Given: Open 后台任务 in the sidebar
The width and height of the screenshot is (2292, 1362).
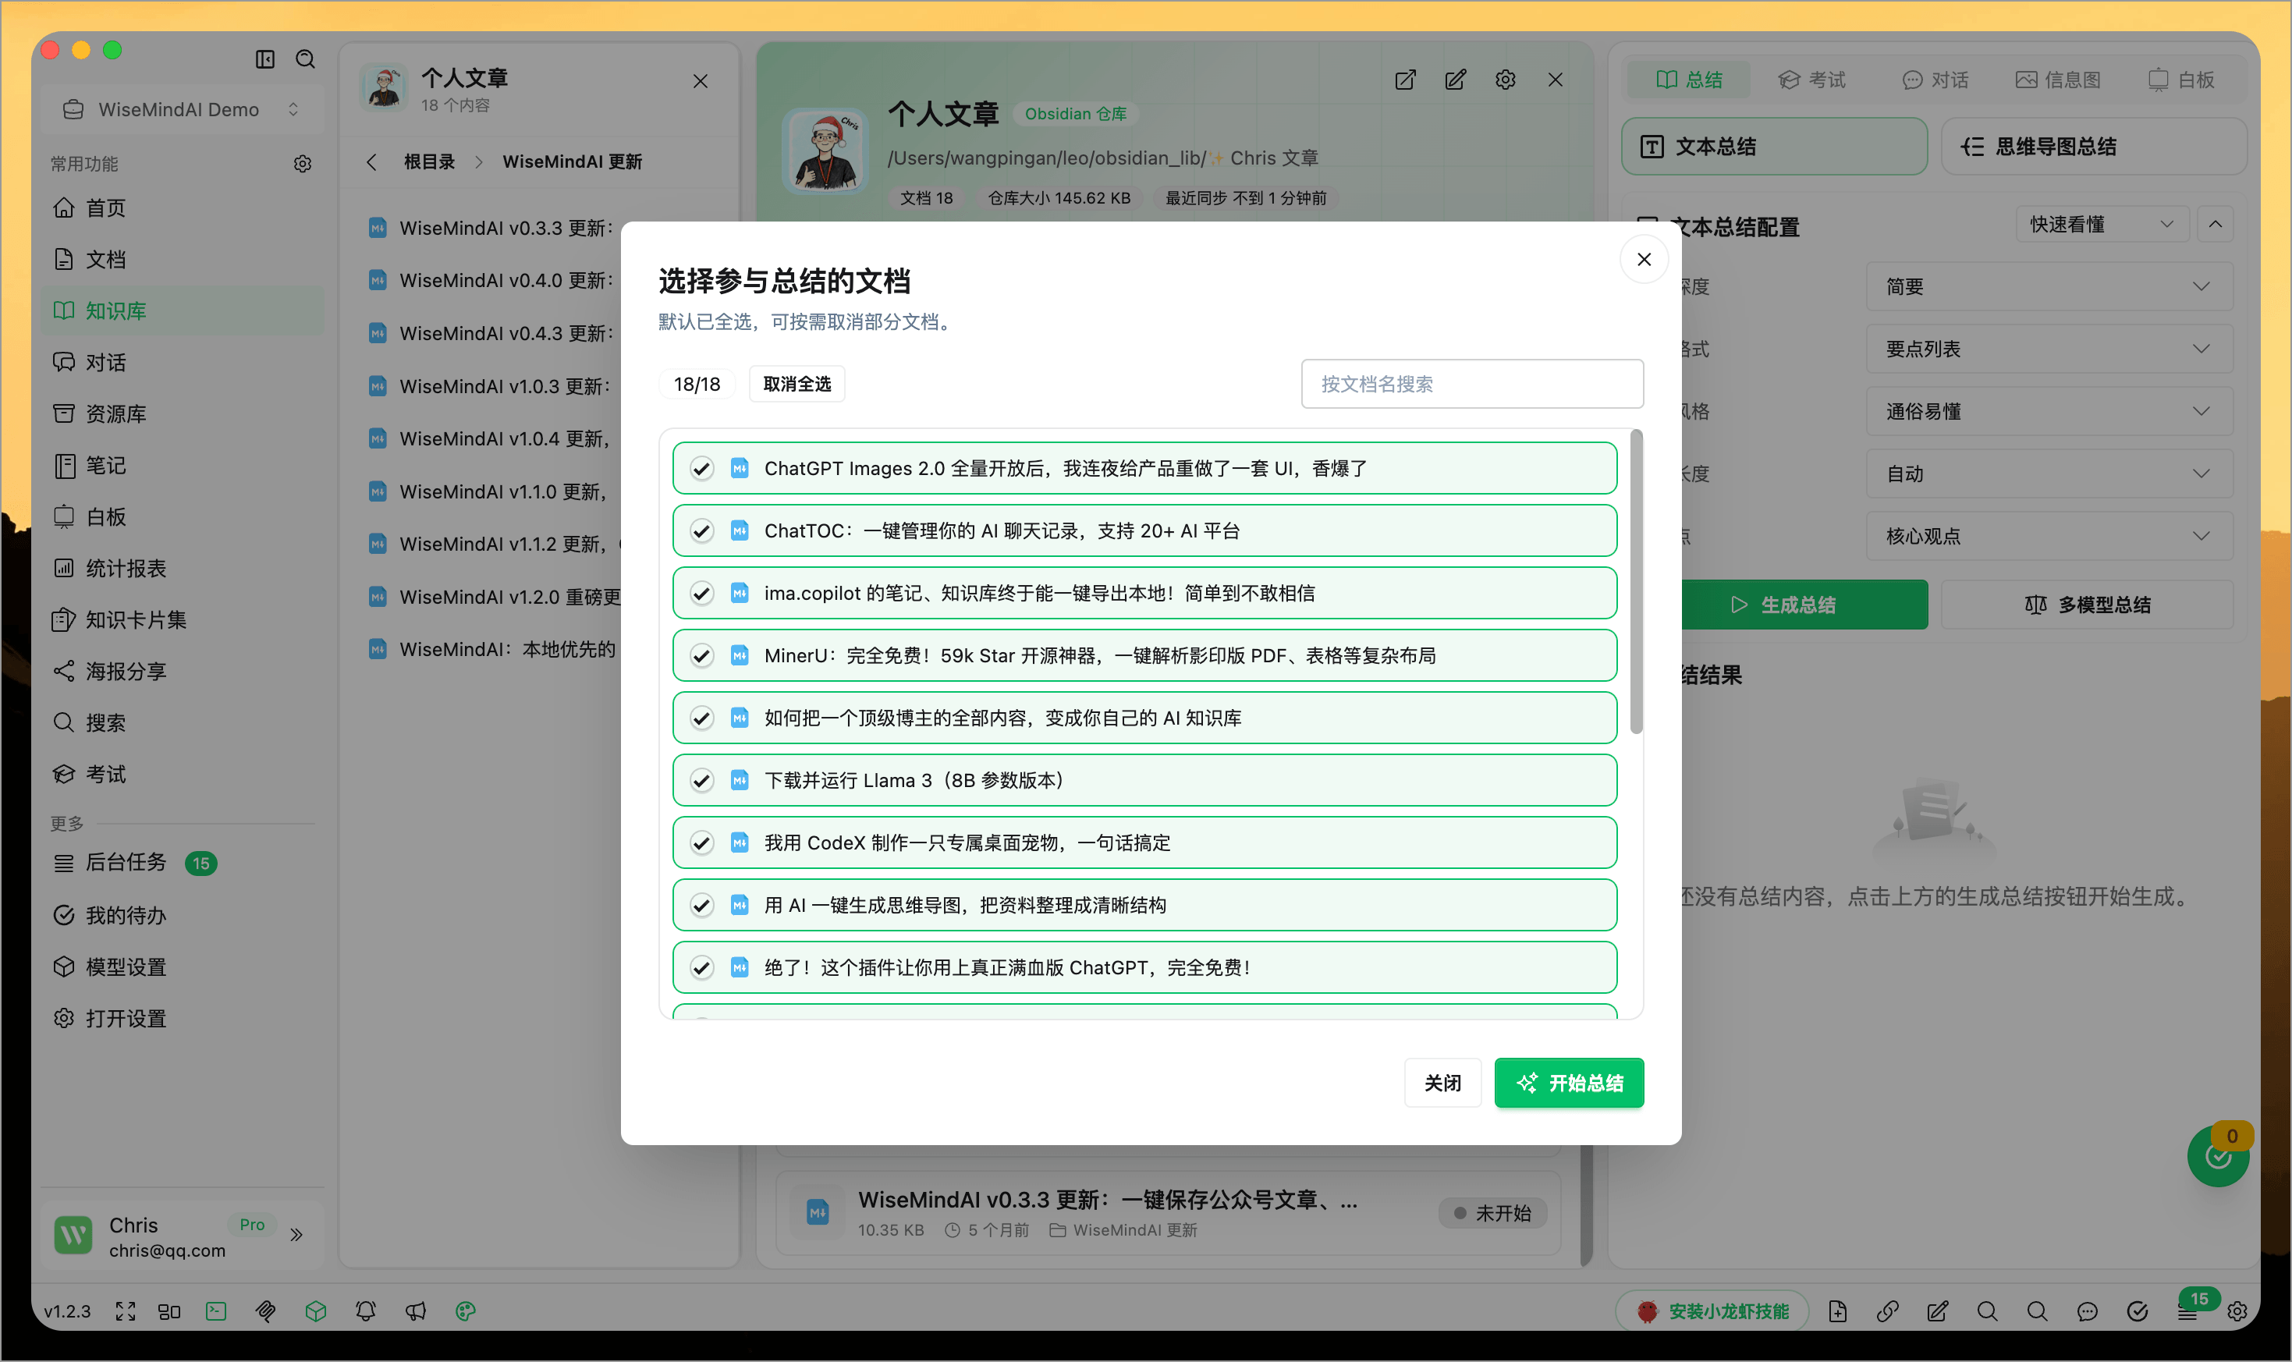Looking at the screenshot, I should (183, 863).
